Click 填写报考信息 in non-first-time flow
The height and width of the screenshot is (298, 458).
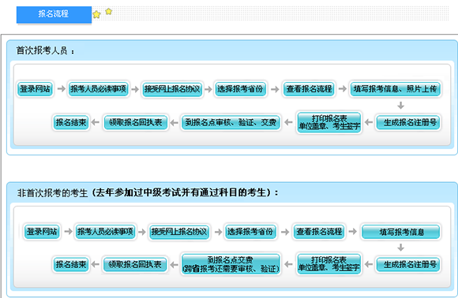pos(401,232)
